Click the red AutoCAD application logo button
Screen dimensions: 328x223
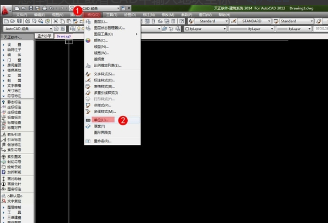5,10
